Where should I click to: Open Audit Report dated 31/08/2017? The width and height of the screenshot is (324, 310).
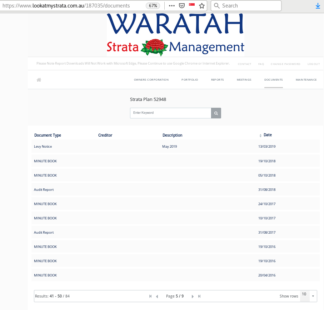coord(175,232)
